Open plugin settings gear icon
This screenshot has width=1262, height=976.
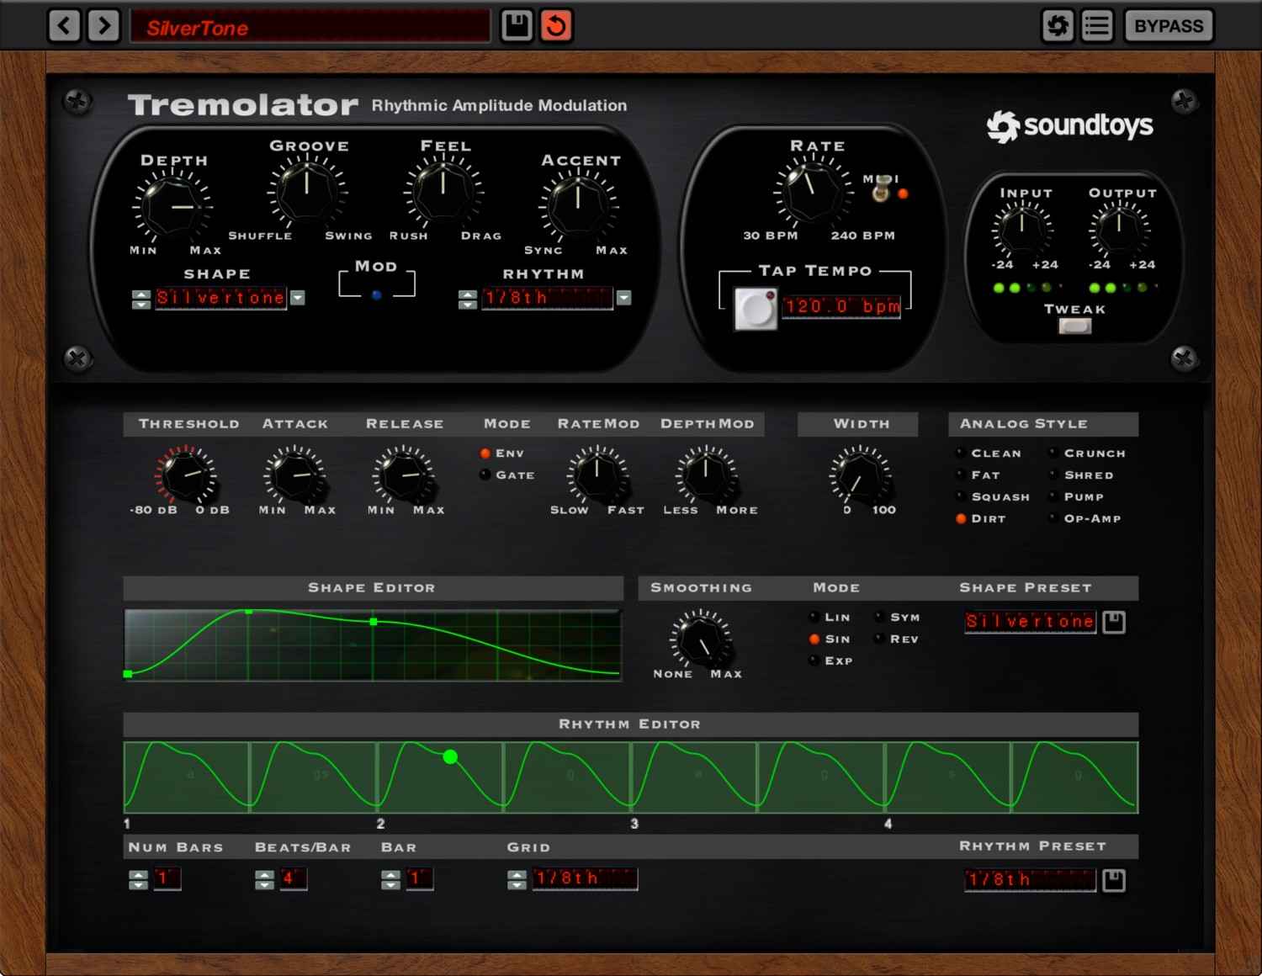pos(1058,26)
